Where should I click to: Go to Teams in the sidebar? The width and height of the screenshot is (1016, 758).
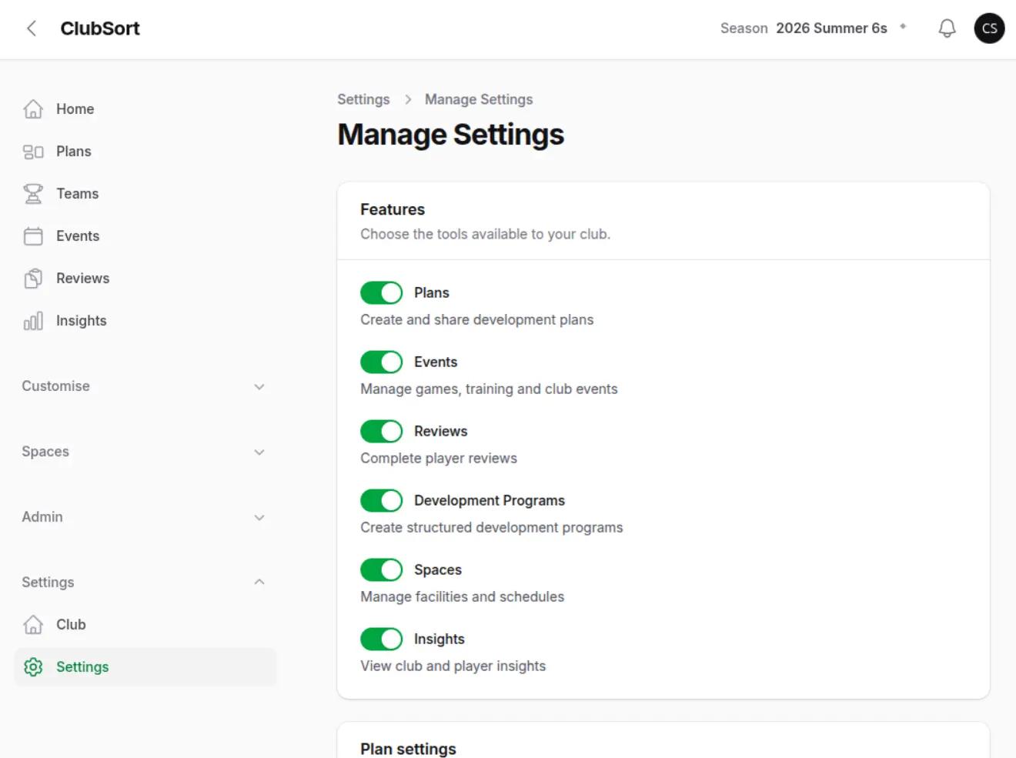tap(145, 194)
